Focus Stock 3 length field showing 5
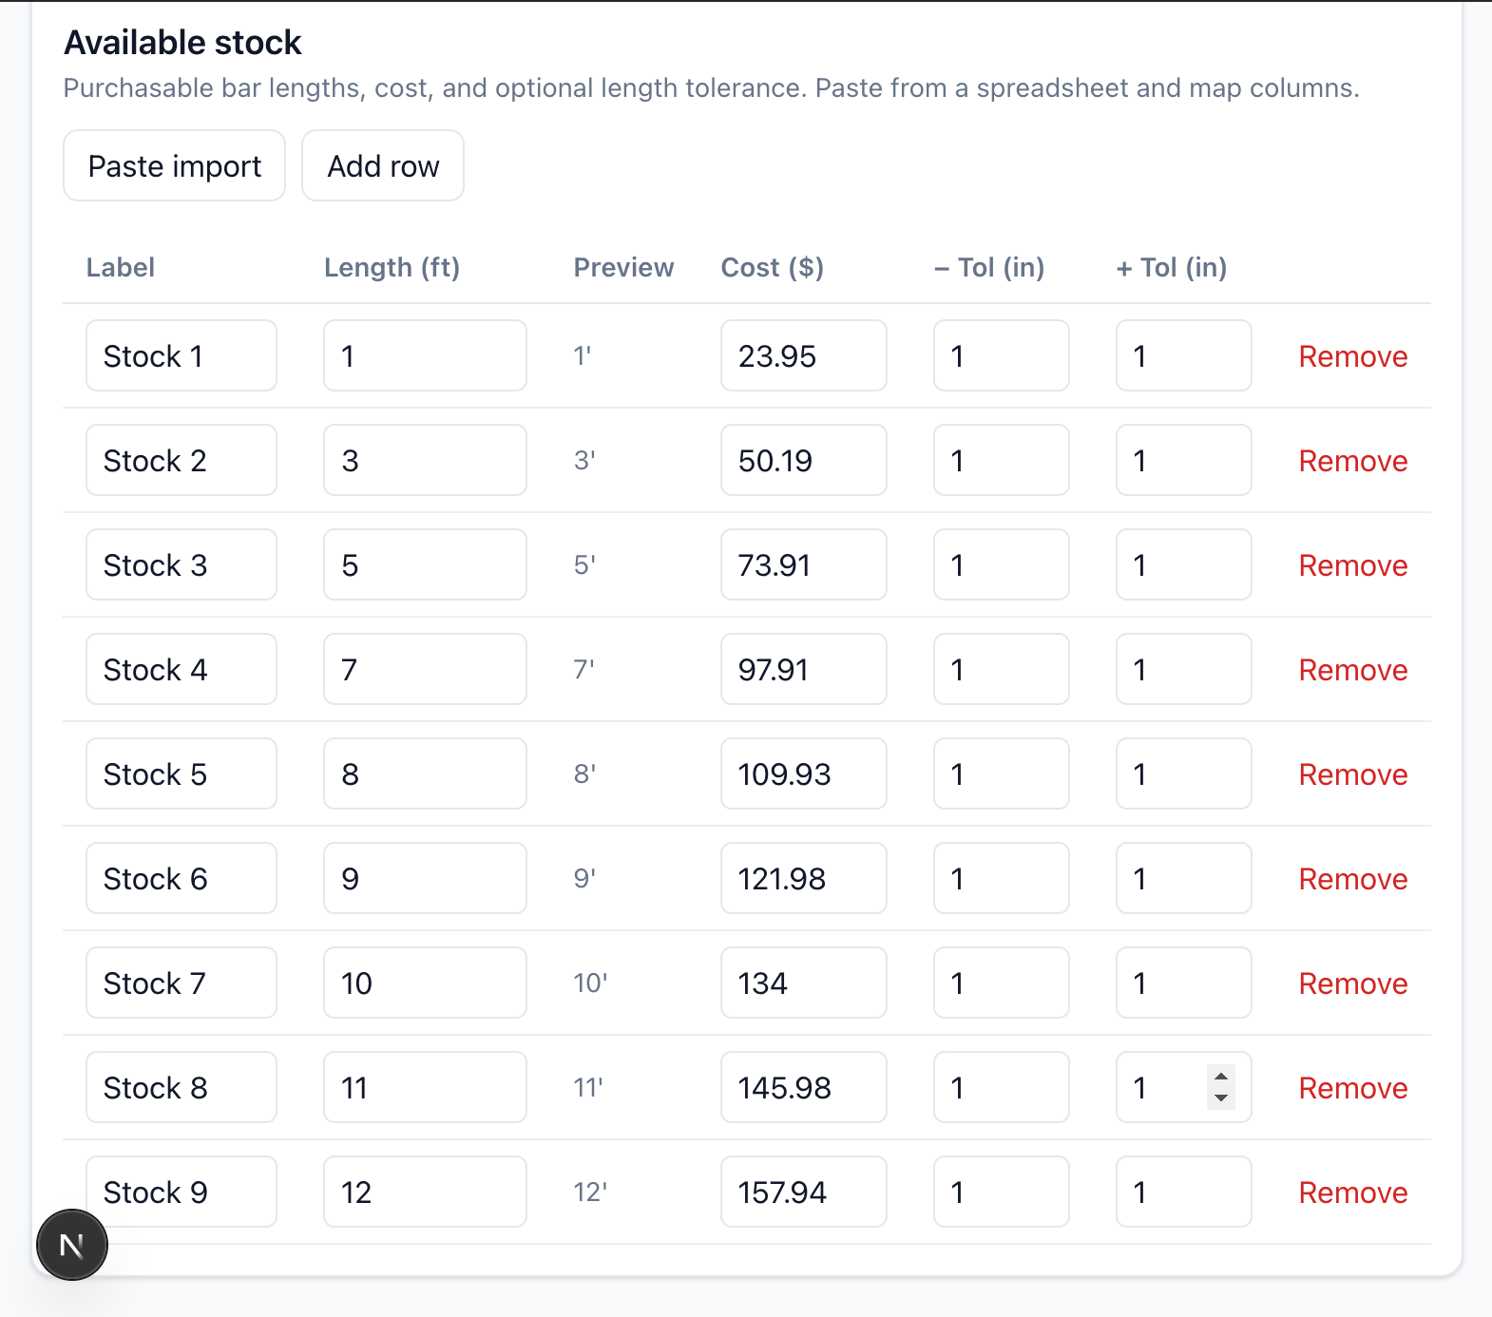The height and width of the screenshot is (1317, 1492). pos(425,564)
